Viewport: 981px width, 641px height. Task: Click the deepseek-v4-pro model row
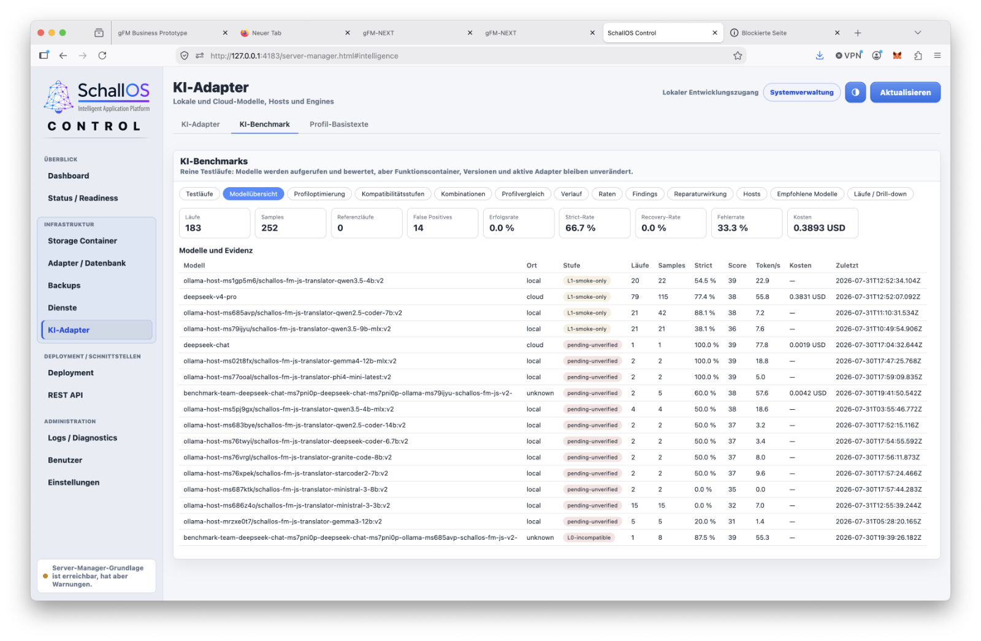click(554, 297)
